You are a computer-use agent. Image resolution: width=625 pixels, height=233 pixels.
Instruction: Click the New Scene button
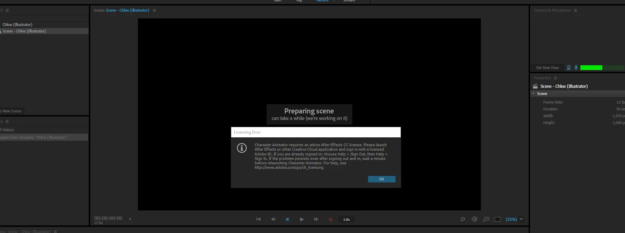(x=12, y=111)
